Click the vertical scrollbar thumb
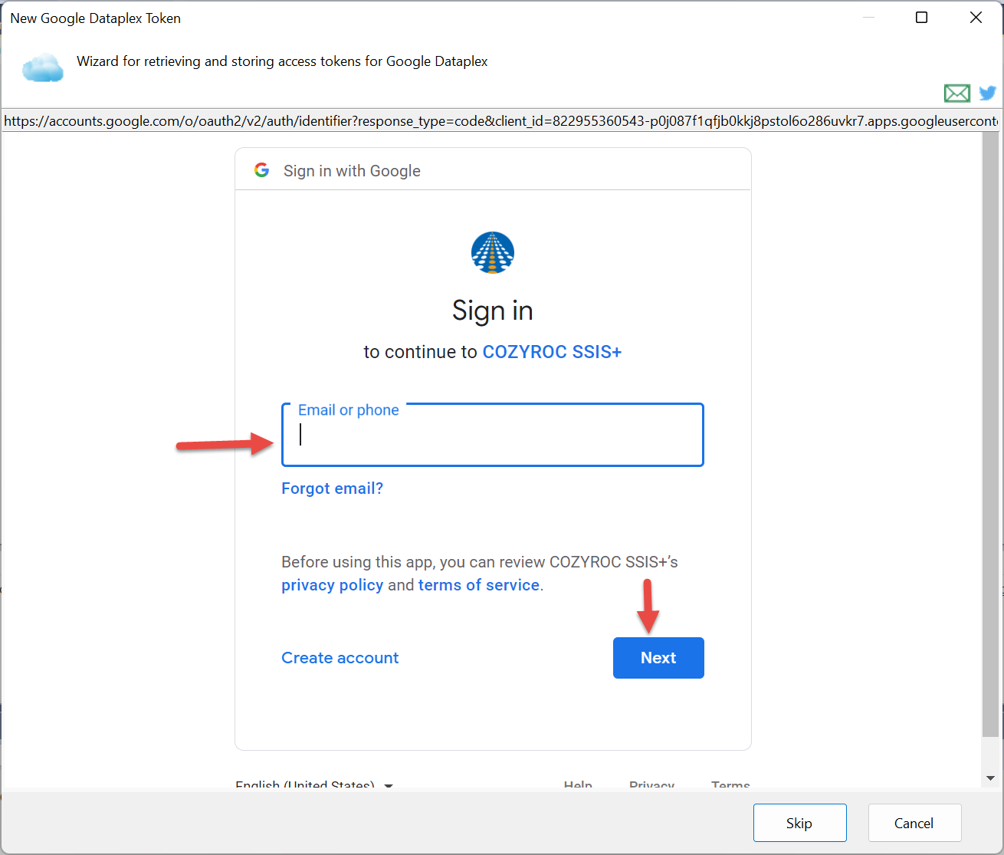Viewport: 1004px width, 855px height. click(990, 434)
